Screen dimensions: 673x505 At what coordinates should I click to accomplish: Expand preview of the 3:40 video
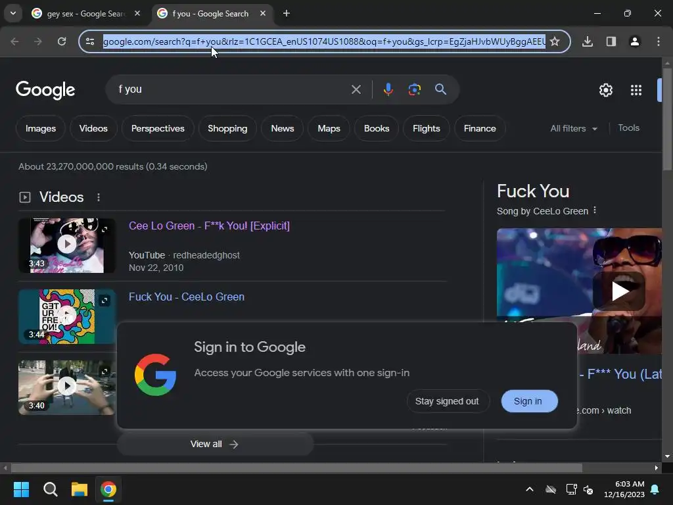(104, 371)
